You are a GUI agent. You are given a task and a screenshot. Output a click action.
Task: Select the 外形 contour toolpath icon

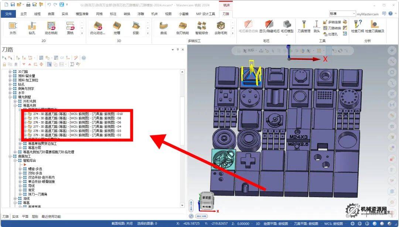pos(13,27)
